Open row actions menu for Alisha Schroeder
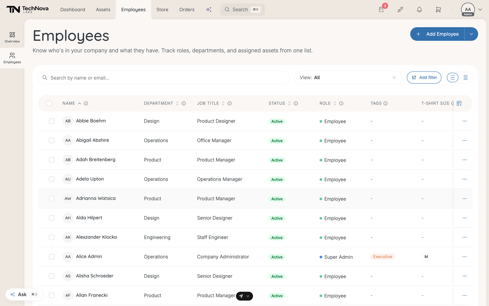This screenshot has height=306, width=489. coord(465,276)
